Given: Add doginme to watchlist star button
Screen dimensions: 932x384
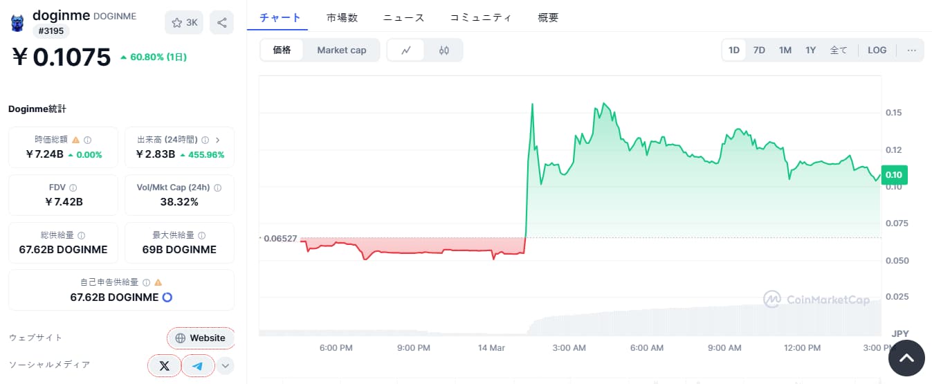Looking at the screenshot, I should (184, 23).
